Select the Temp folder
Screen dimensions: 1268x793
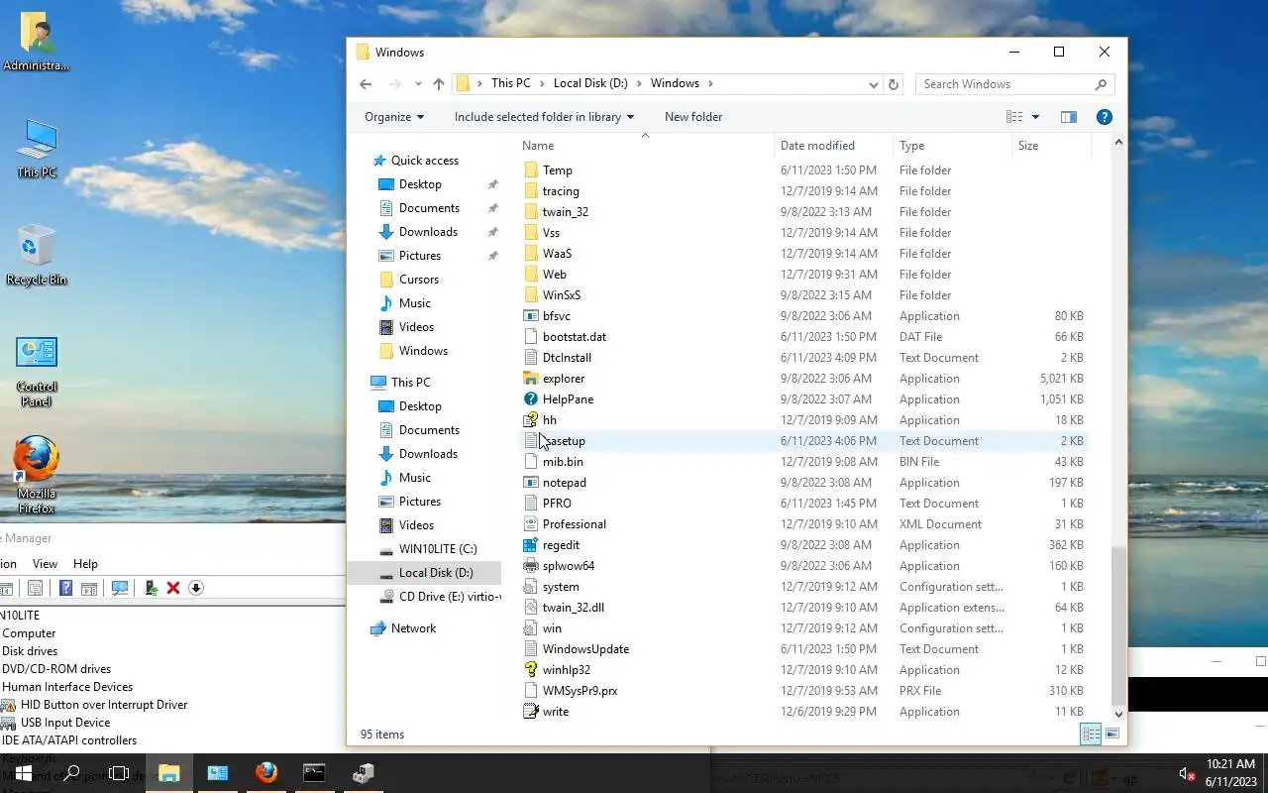(x=557, y=170)
